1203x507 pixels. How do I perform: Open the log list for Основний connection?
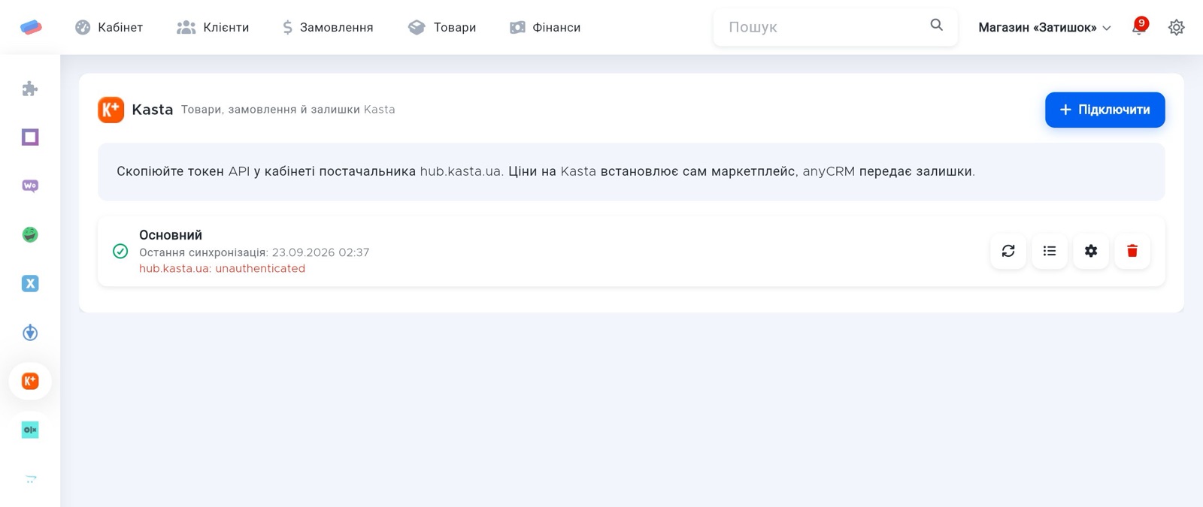click(x=1050, y=251)
